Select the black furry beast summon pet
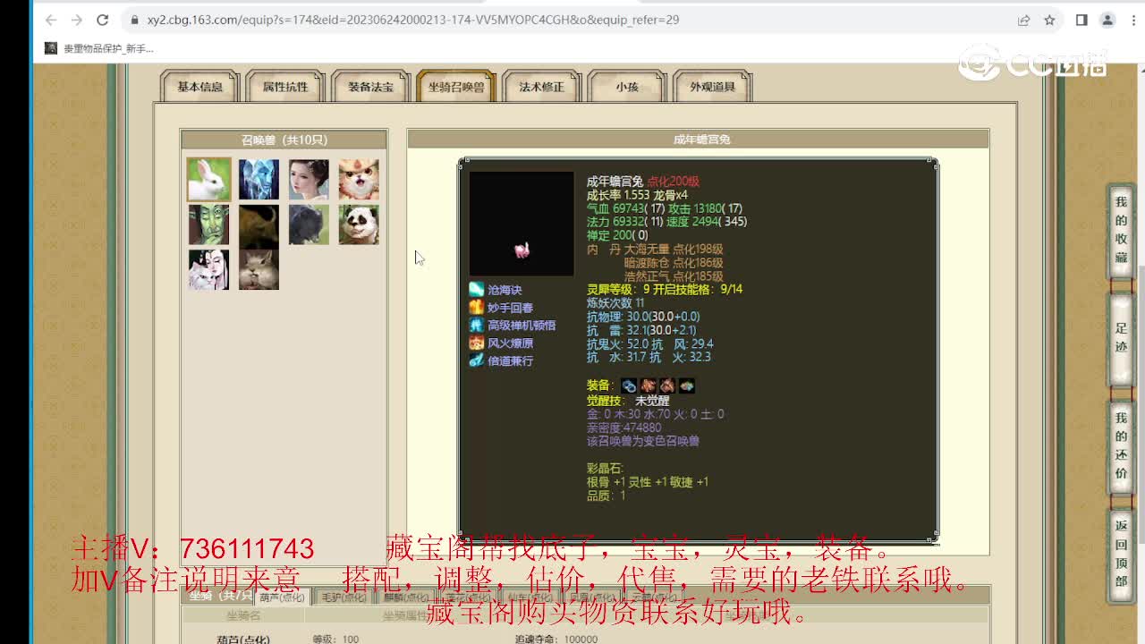The height and width of the screenshot is (644, 1145). 309,225
